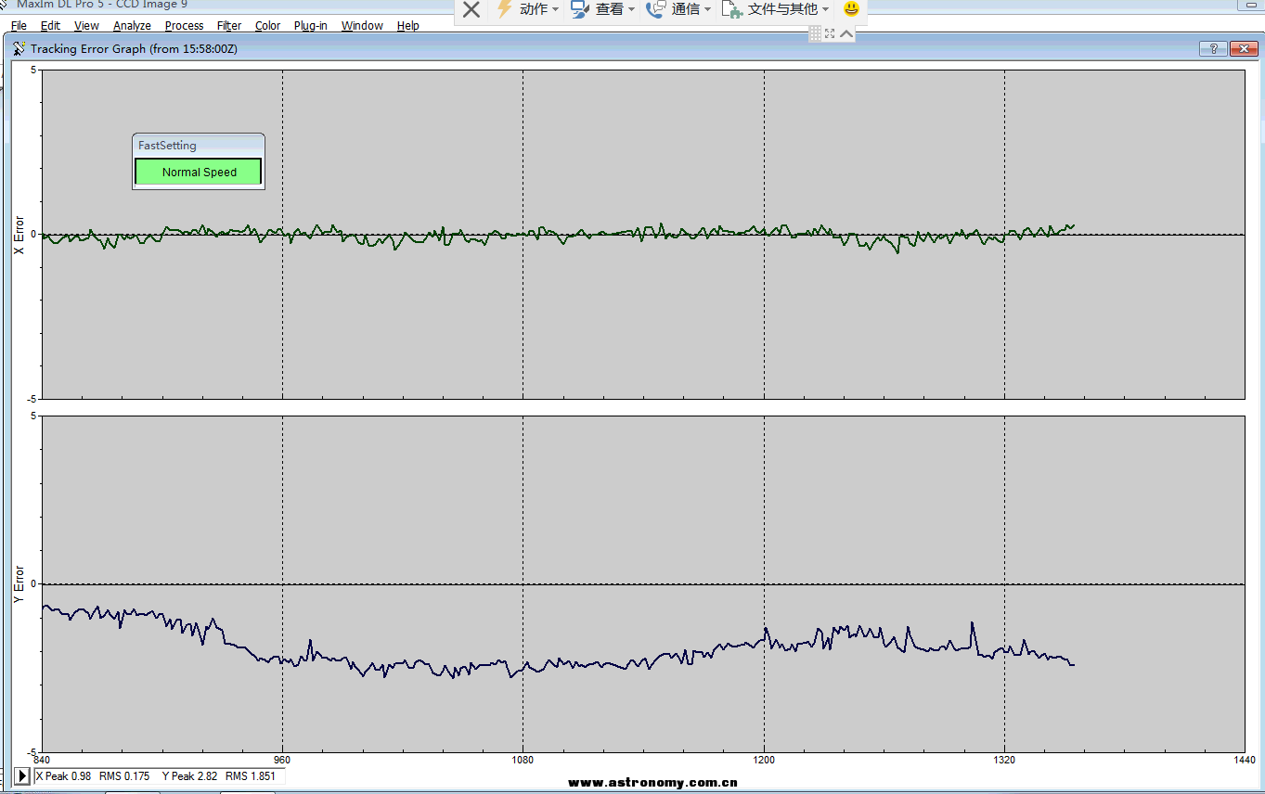Image resolution: width=1265 pixels, height=794 pixels.
Task: Open the Help menu
Action: pyautogui.click(x=408, y=26)
